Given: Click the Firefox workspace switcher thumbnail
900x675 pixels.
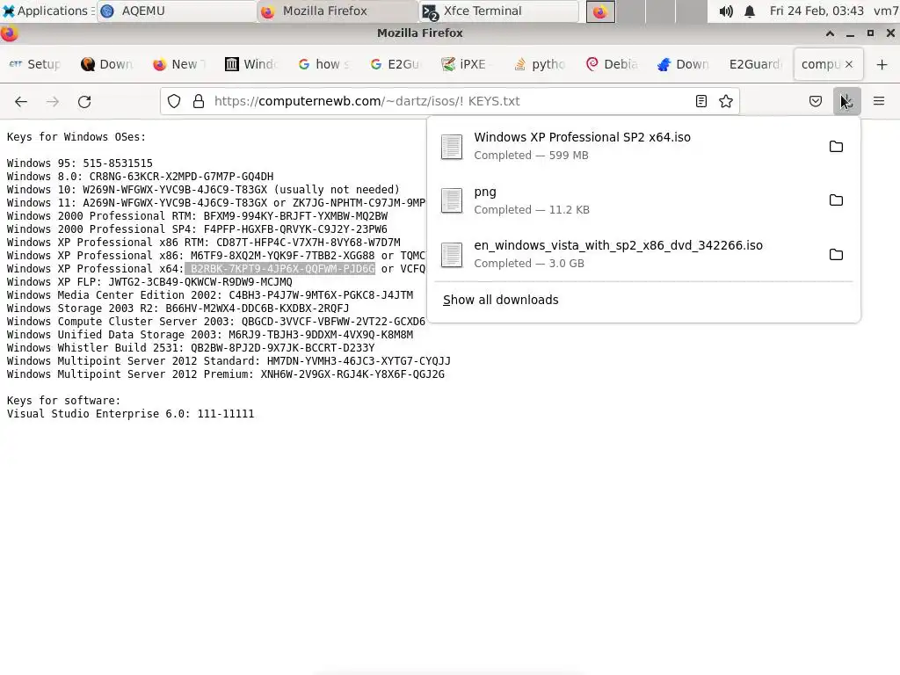Looking at the screenshot, I should click(x=600, y=11).
